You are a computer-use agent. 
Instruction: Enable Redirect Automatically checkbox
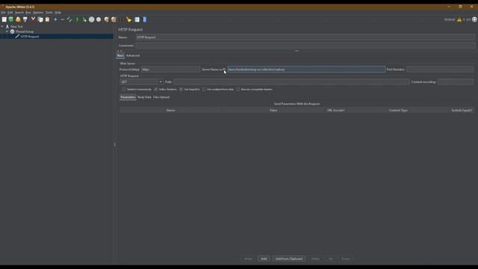(124, 90)
